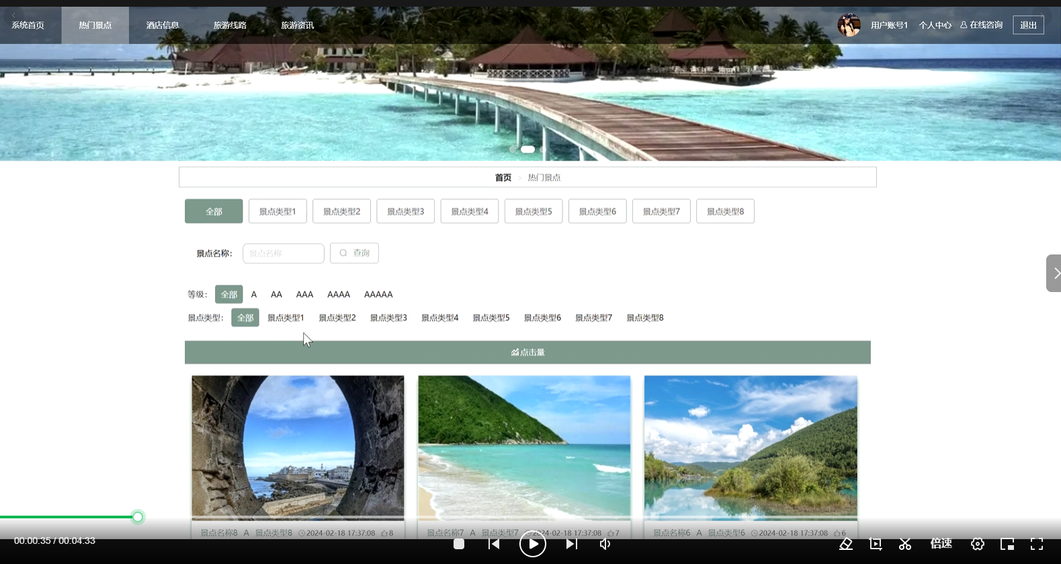This screenshot has height=564, width=1061.
Task: Select the 景点类型1 category button
Action: [278, 211]
